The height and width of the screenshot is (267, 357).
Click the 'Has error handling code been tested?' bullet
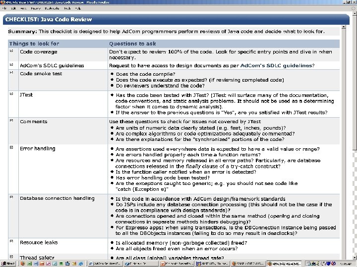[x=163, y=178]
